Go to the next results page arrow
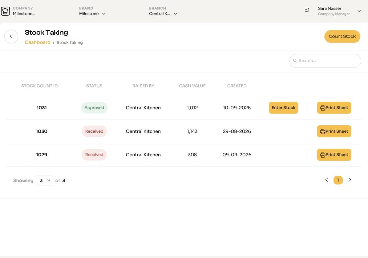This screenshot has height=258, width=368. coord(350,180)
